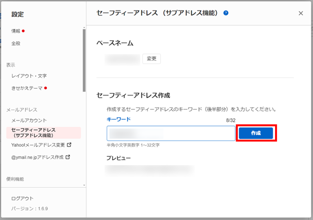
Task: Click external-link icon next to @ymail.ne.jpアドレス作成
Action: [x=67, y=157]
